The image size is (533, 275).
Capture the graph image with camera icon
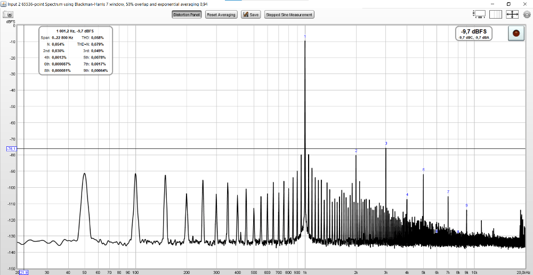[x=8, y=14]
